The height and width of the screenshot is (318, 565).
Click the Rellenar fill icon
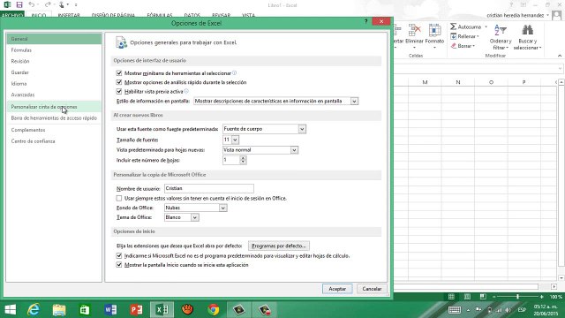(454, 36)
